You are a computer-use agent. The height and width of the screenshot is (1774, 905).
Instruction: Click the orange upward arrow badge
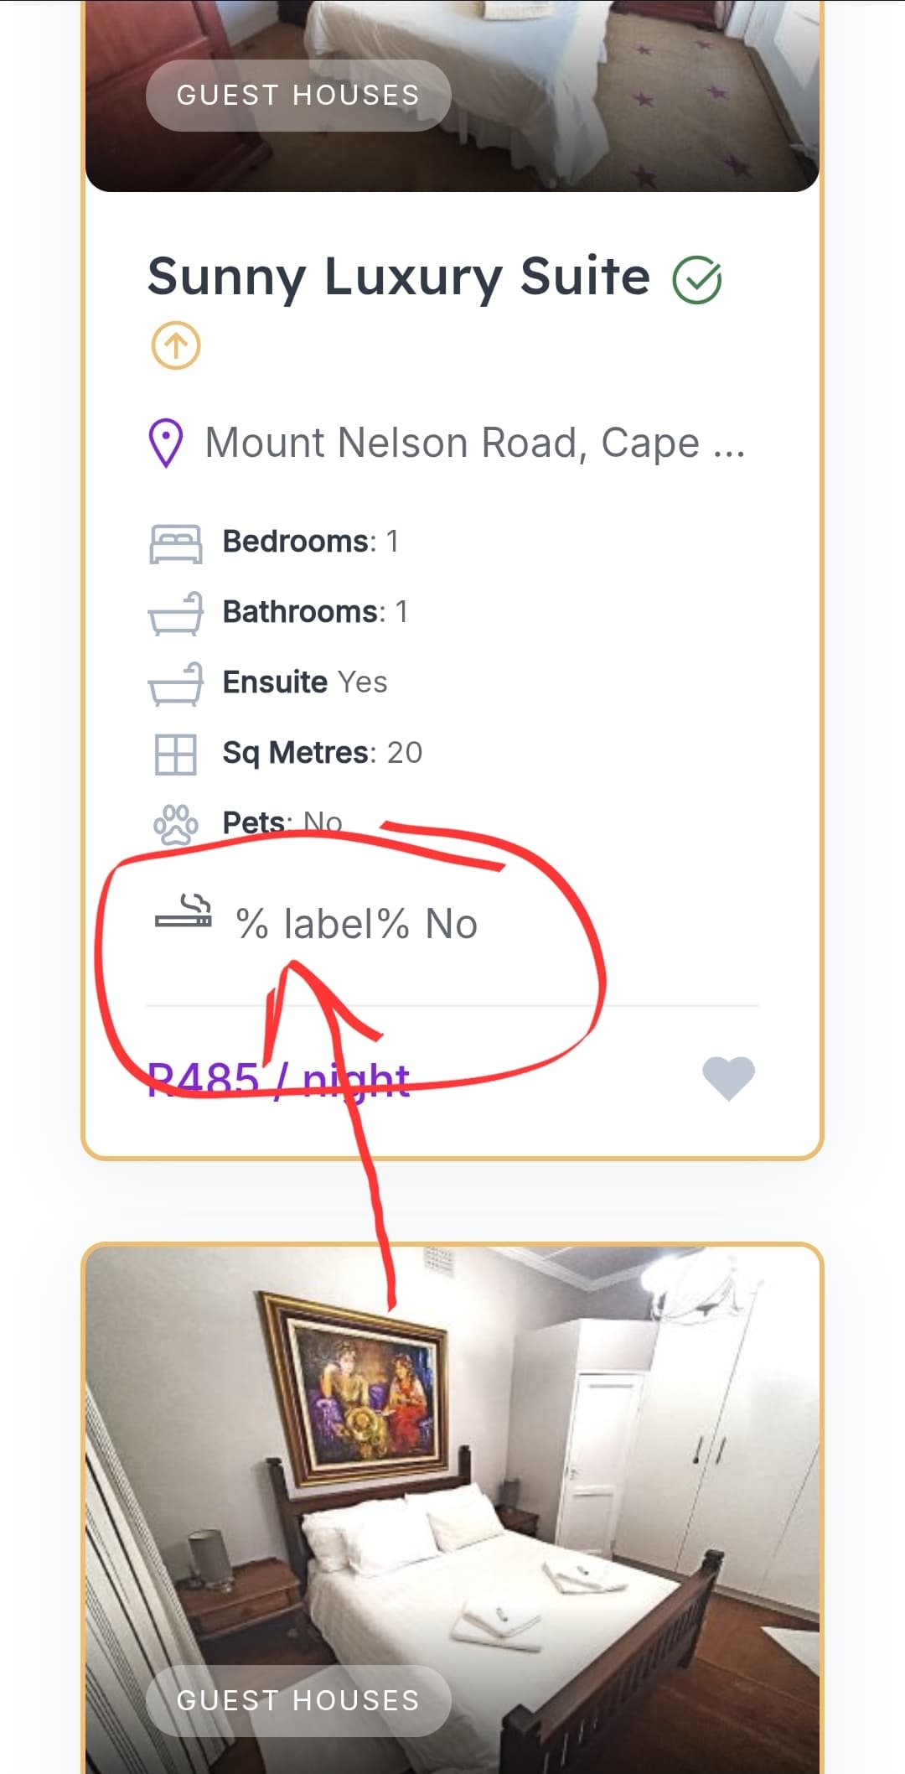coord(175,345)
